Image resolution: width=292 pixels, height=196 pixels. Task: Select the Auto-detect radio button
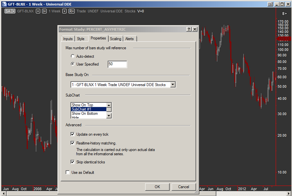(73, 56)
